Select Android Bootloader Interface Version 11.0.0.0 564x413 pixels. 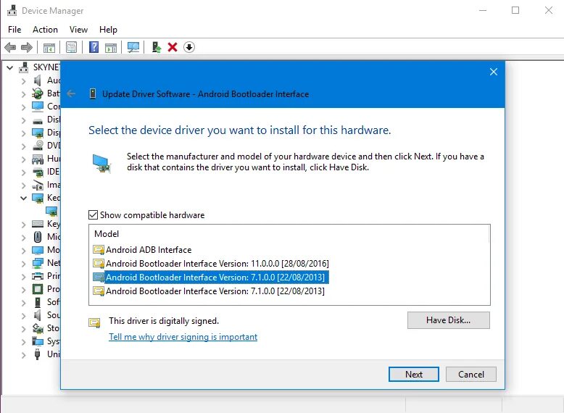211,264
